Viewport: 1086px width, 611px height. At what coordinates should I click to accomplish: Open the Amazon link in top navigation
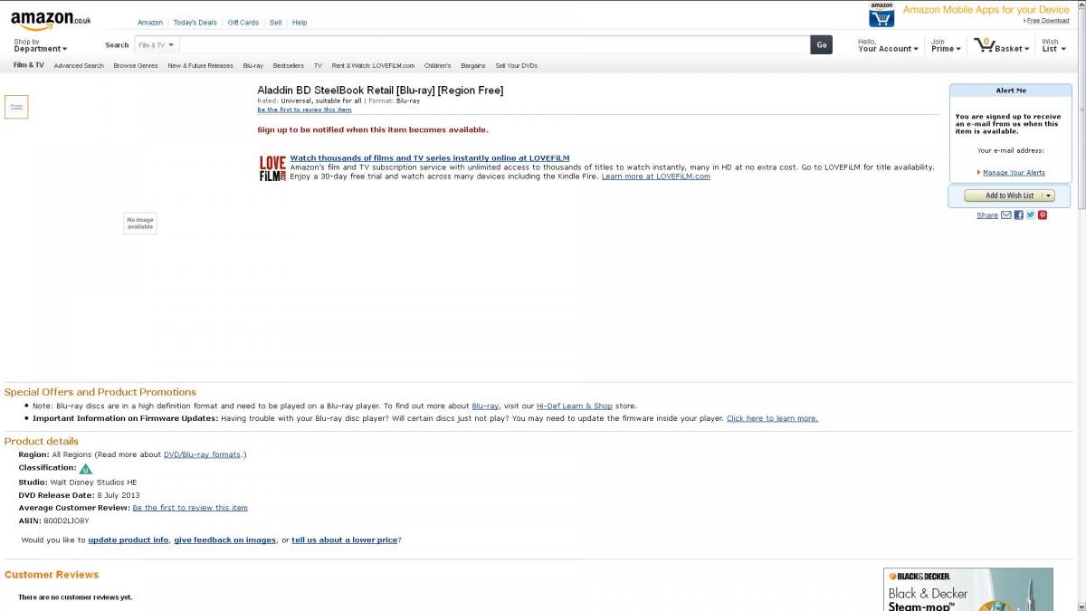click(150, 23)
